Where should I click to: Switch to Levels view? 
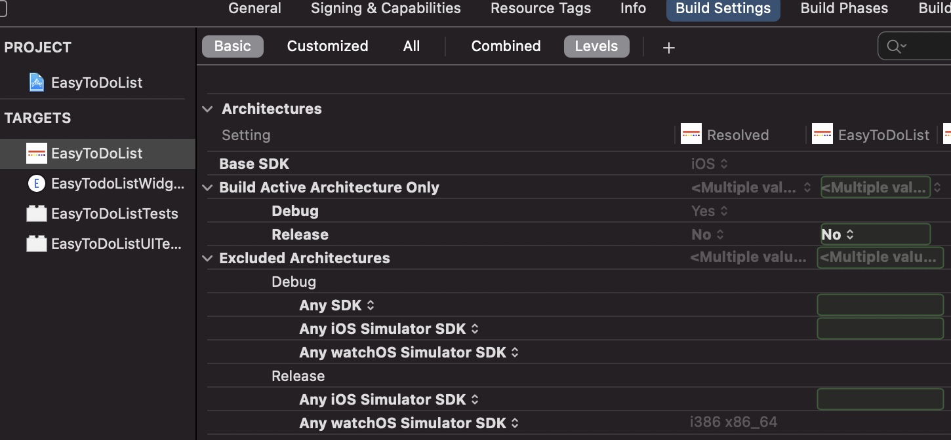pos(596,46)
